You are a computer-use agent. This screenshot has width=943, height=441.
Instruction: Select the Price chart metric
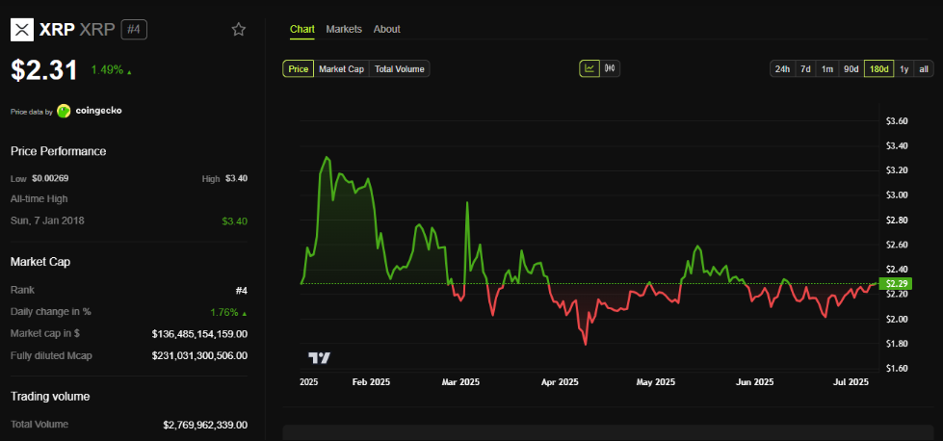[x=299, y=69]
